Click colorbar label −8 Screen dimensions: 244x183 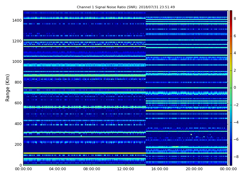point(236,157)
